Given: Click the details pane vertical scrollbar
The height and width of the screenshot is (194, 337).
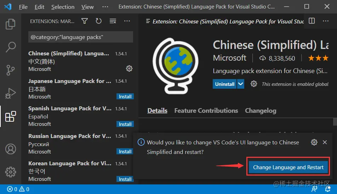Looking at the screenshot, I should coord(335,121).
